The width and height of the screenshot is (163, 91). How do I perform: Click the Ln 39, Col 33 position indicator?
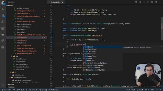click(x=131, y=90)
